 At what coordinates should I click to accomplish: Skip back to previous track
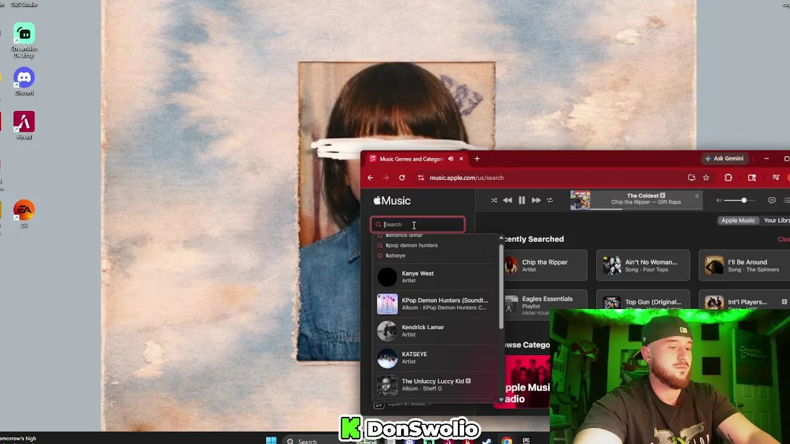click(x=507, y=200)
